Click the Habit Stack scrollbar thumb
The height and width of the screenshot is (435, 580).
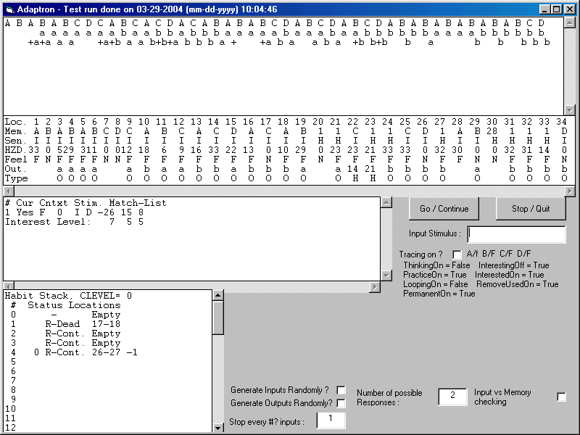coord(218,318)
